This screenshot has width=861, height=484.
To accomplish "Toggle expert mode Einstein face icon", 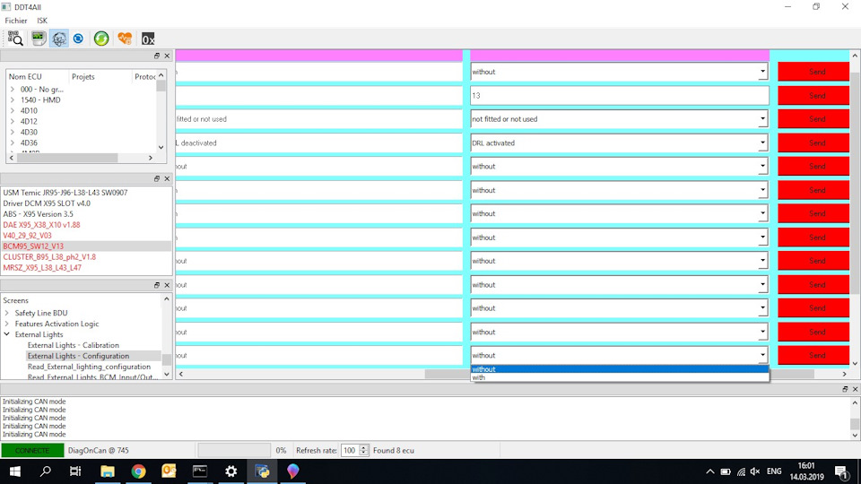I will [x=59, y=38].
